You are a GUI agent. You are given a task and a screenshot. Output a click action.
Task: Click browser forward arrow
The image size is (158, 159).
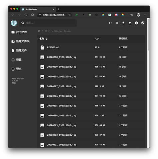[x=19, y=15]
